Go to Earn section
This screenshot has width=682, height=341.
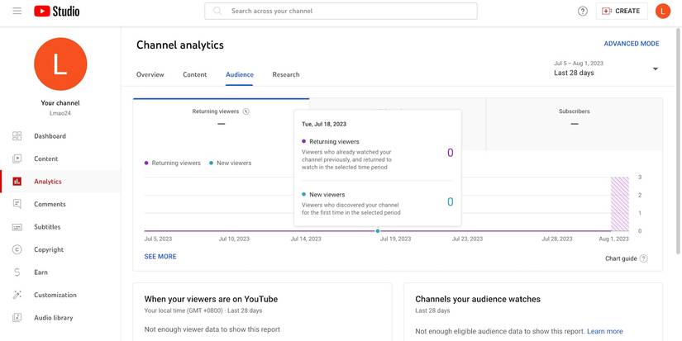pyautogui.click(x=60, y=272)
